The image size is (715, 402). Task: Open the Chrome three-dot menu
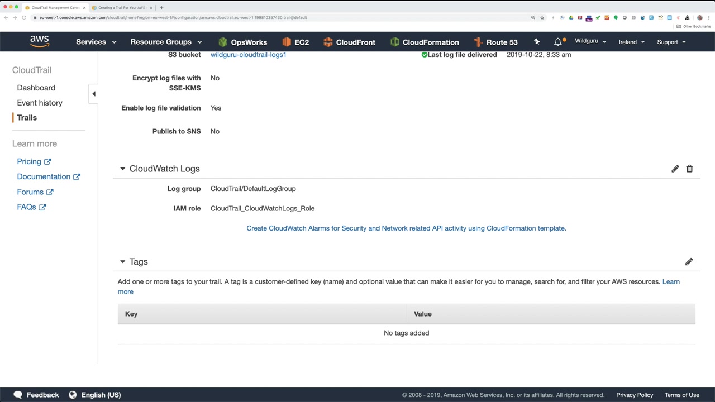coord(709,17)
